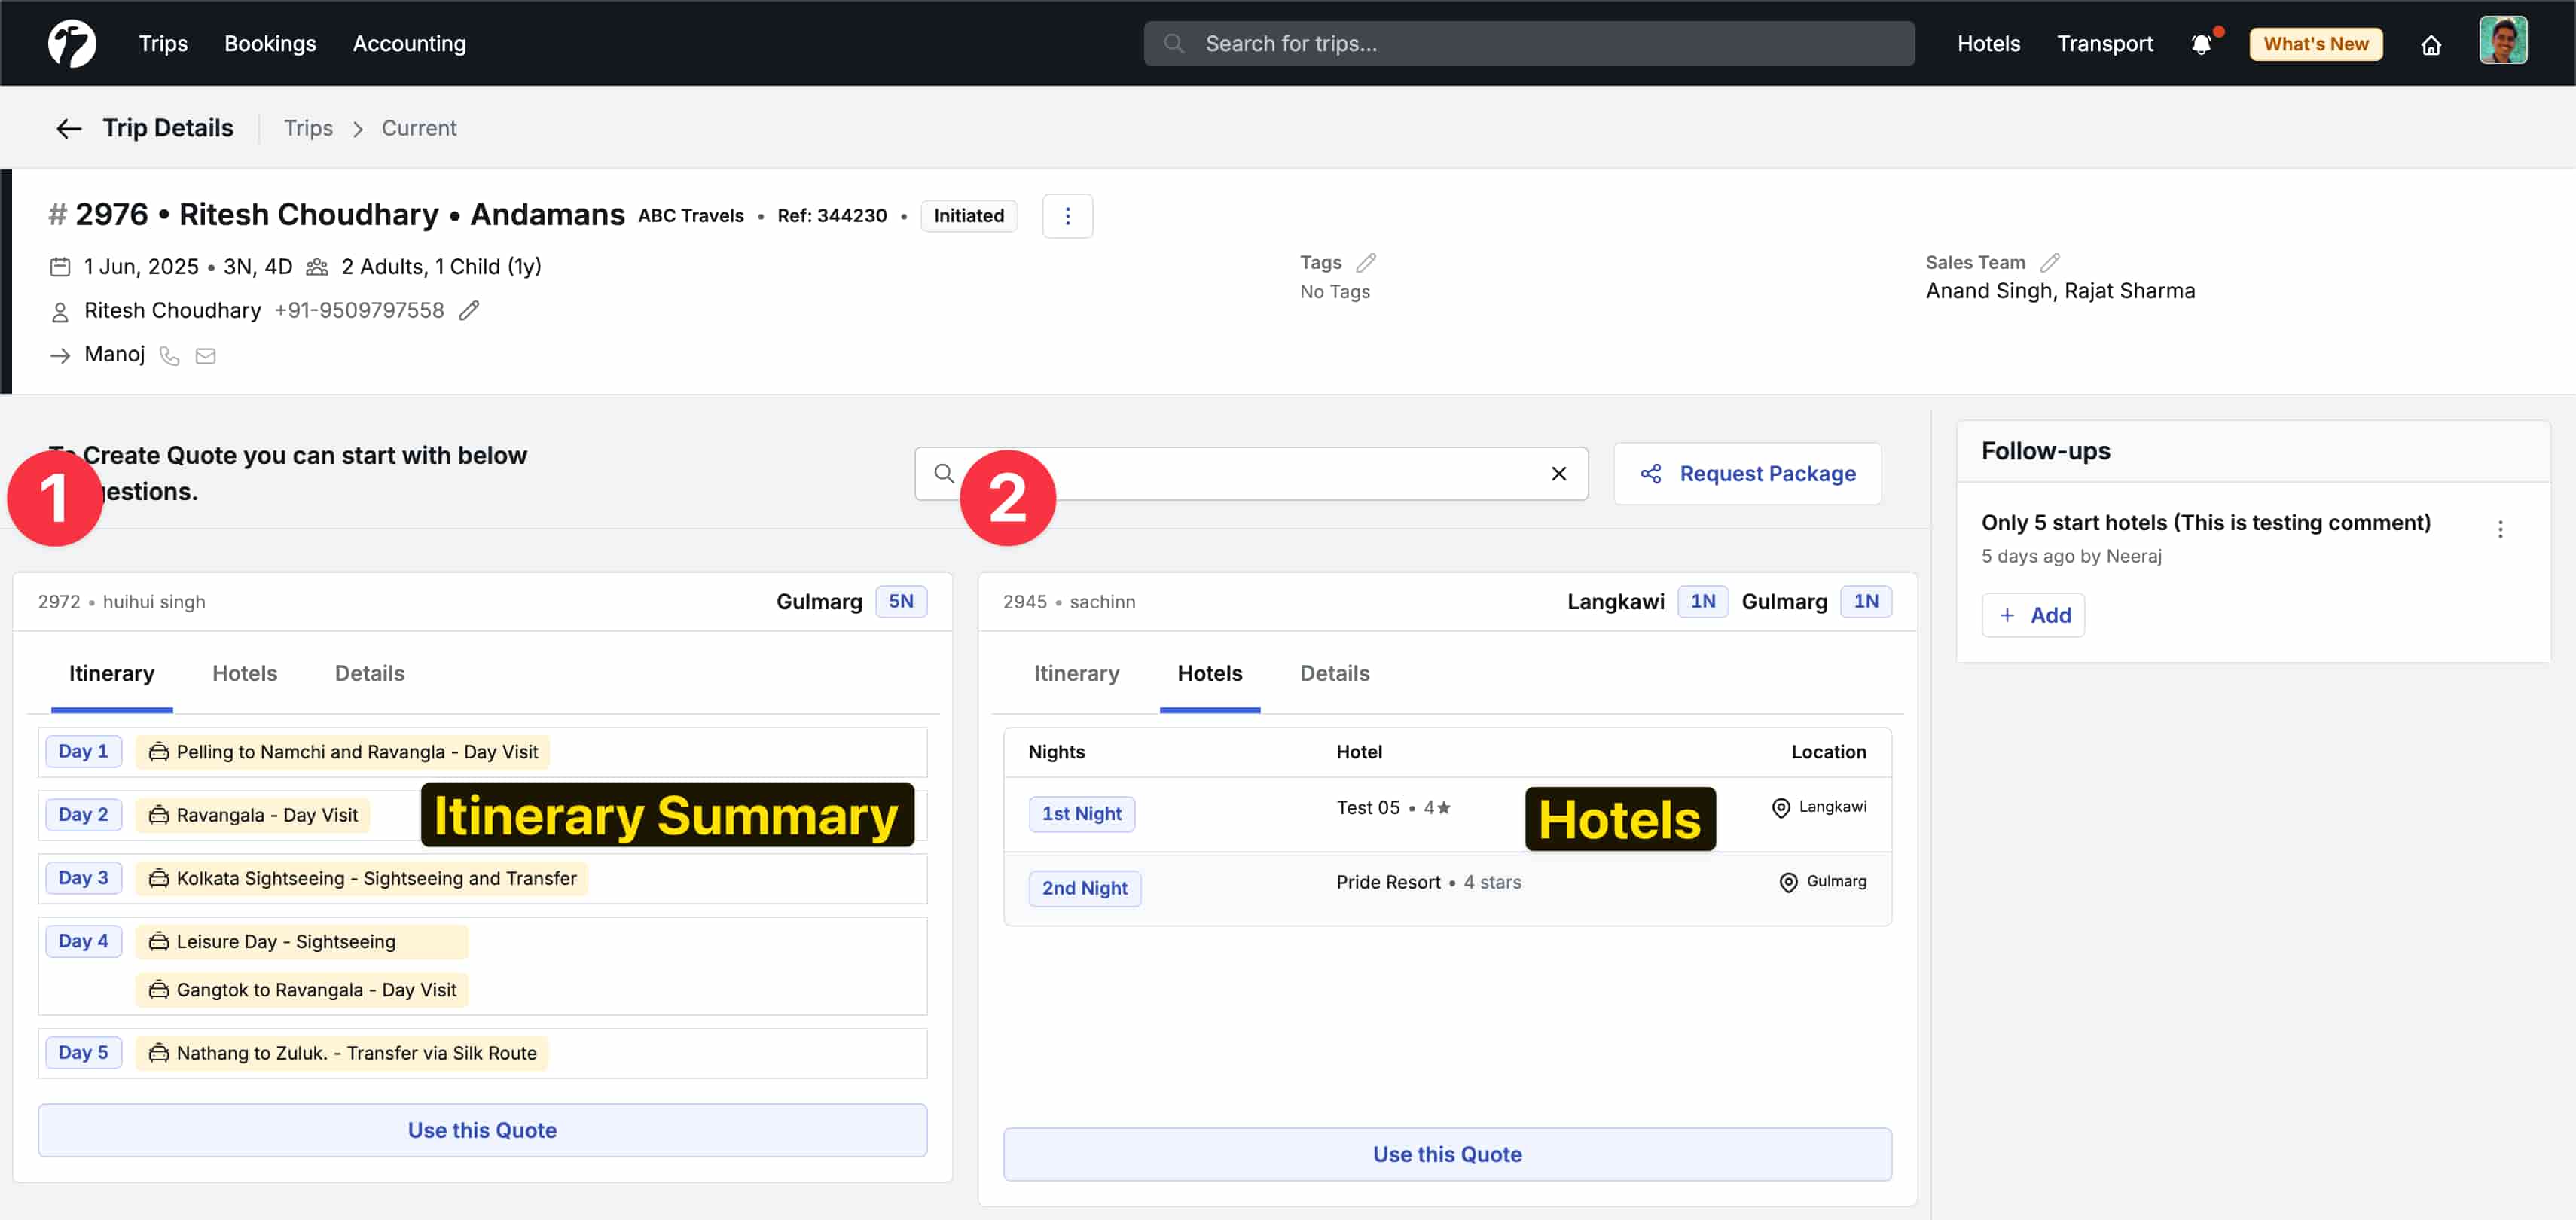The height and width of the screenshot is (1220, 2576).
Task: Click the email icon next to Manoj
Action: 205,356
